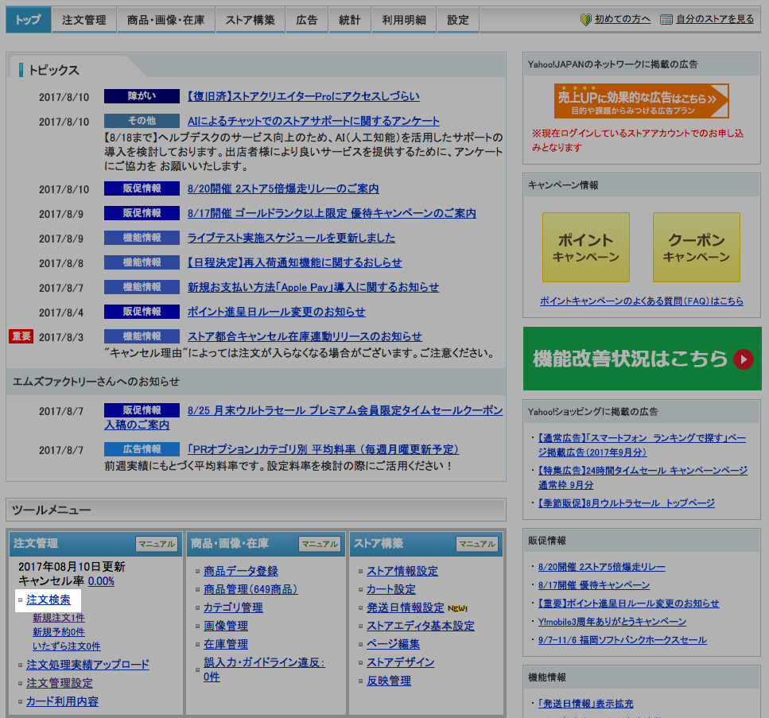The image size is (769, 718).
Task: Open 特集広告 24時間タイムセール link
Action: click(643, 477)
